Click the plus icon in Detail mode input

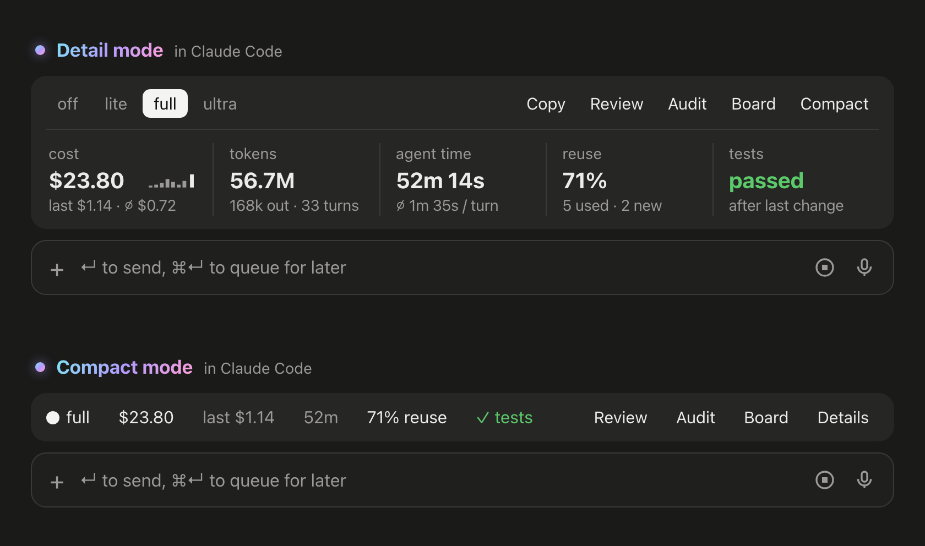[x=57, y=269]
